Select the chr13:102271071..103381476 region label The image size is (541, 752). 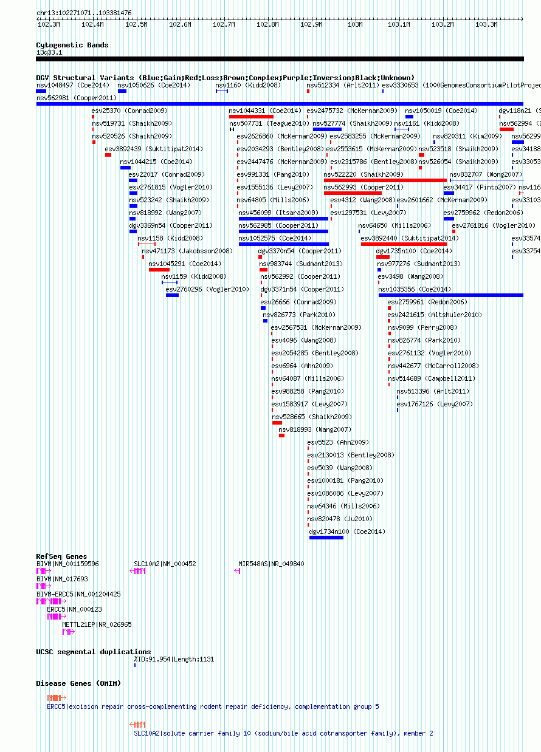(84, 13)
